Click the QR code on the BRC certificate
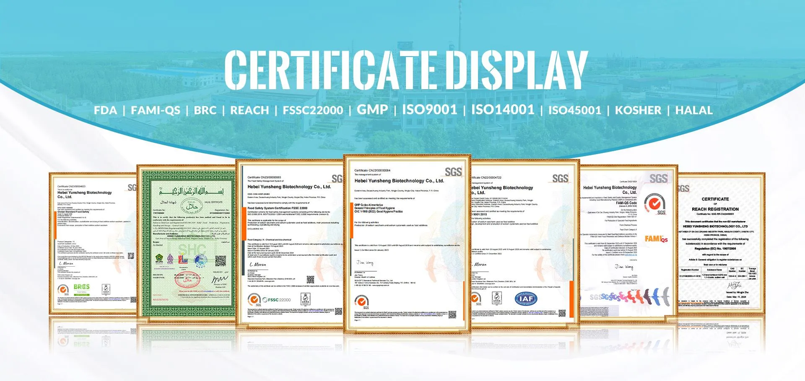The height and width of the screenshot is (381, 805). pyautogui.click(x=131, y=256)
